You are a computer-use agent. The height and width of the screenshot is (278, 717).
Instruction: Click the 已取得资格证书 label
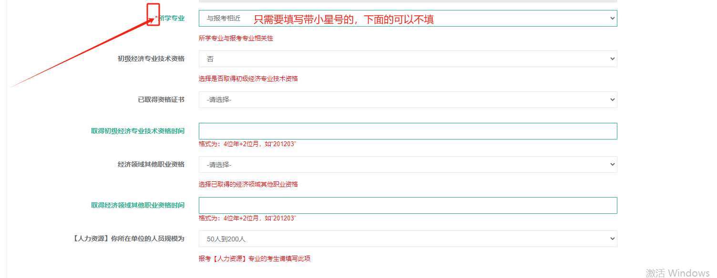pos(161,100)
